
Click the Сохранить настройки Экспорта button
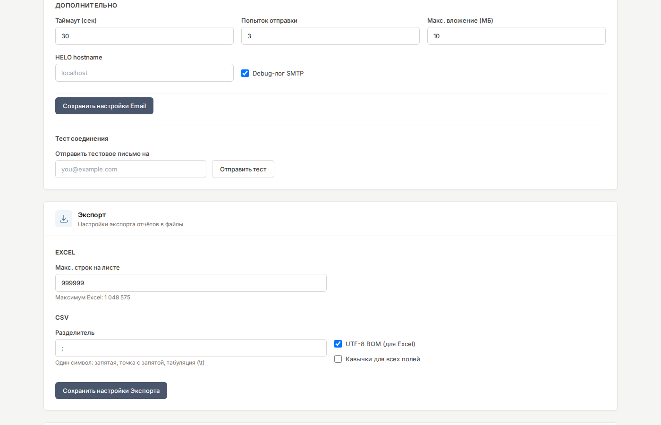click(x=111, y=391)
